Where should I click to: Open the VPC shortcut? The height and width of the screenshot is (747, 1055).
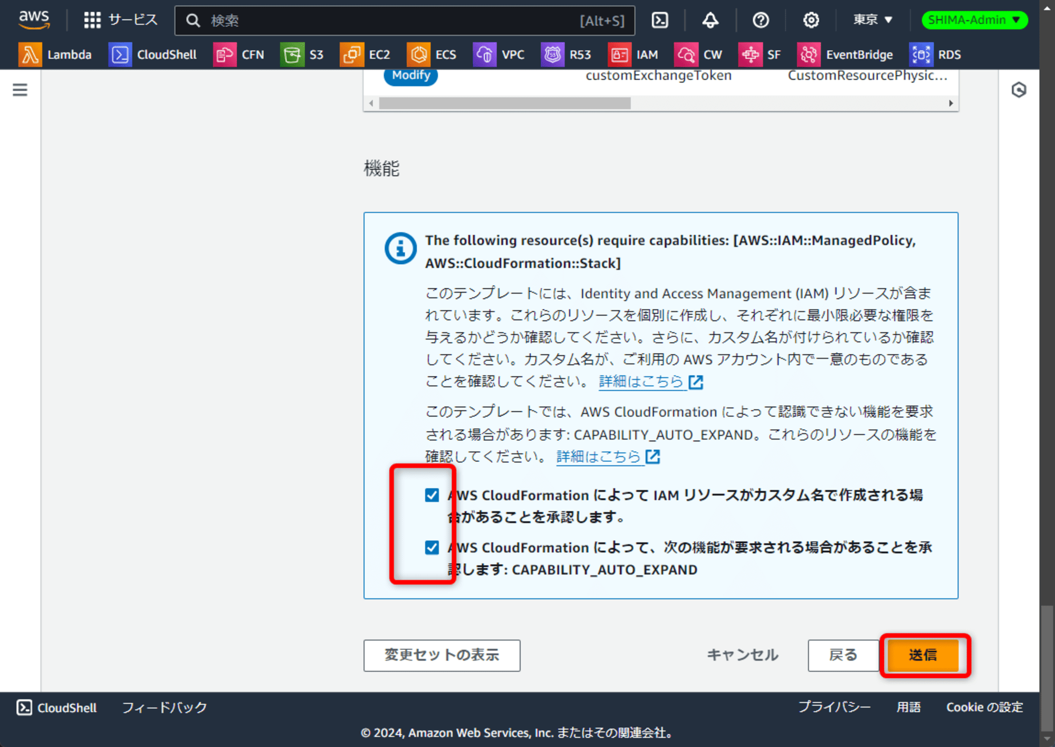click(498, 54)
